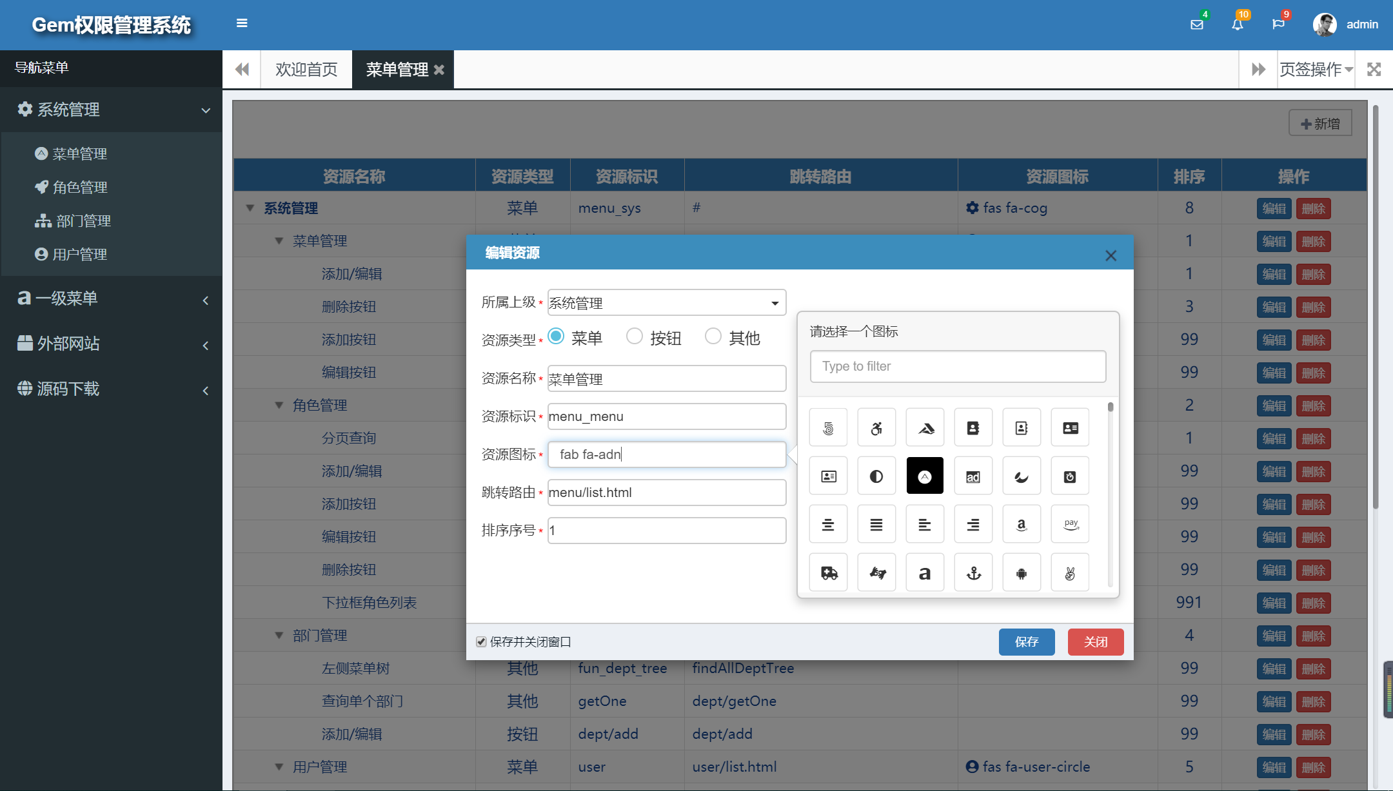Click the 保存 button in the dialog
The height and width of the screenshot is (791, 1393).
pos(1027,641)
